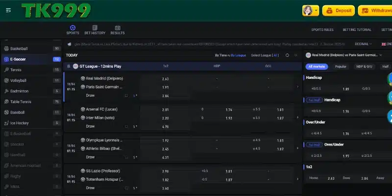Click the Rugby sidebar icon
This screenshot has width=392, height=196.
pos(6,176)
